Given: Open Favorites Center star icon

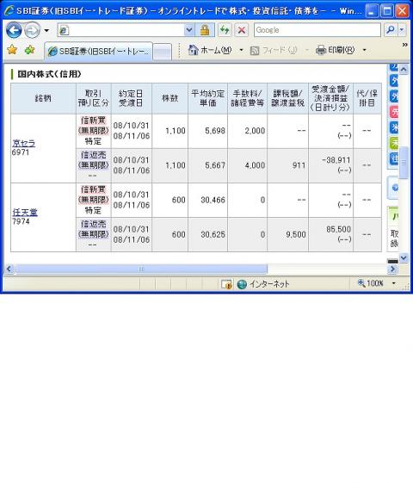Looking at the screenshot, I should tap(12, 50).
